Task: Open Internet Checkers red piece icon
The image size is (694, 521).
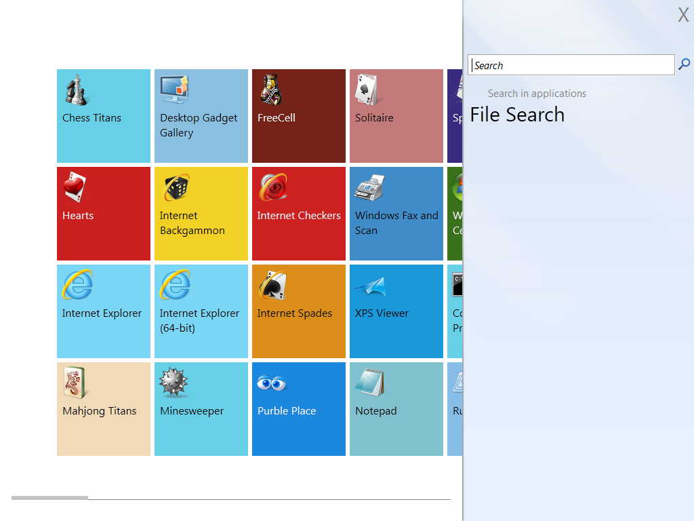Action: point(274,187)
